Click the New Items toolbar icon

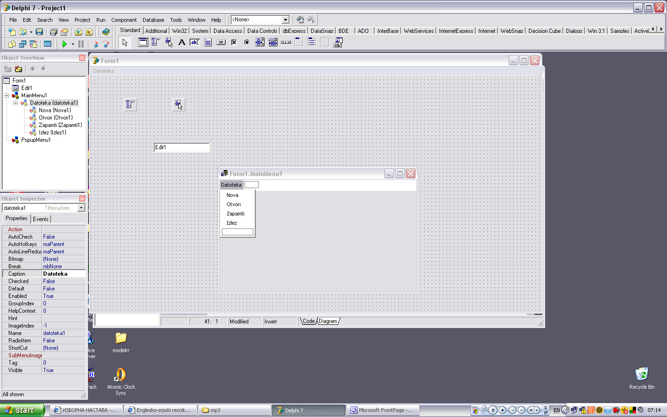(x=12, y=32)
